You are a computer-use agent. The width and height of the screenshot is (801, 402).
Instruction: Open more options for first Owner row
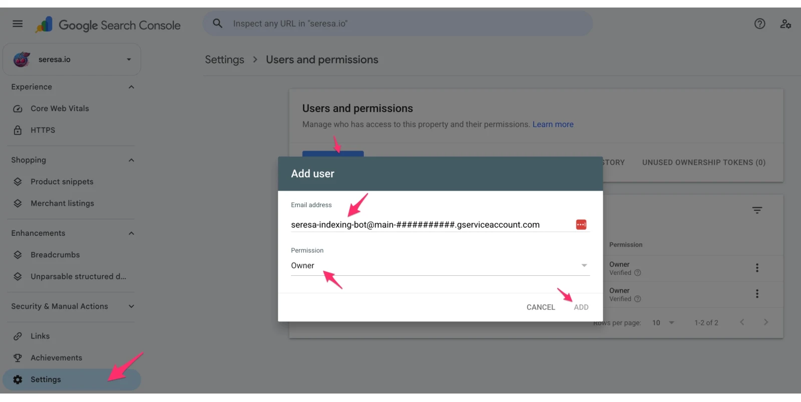click(x=757, y=268)
